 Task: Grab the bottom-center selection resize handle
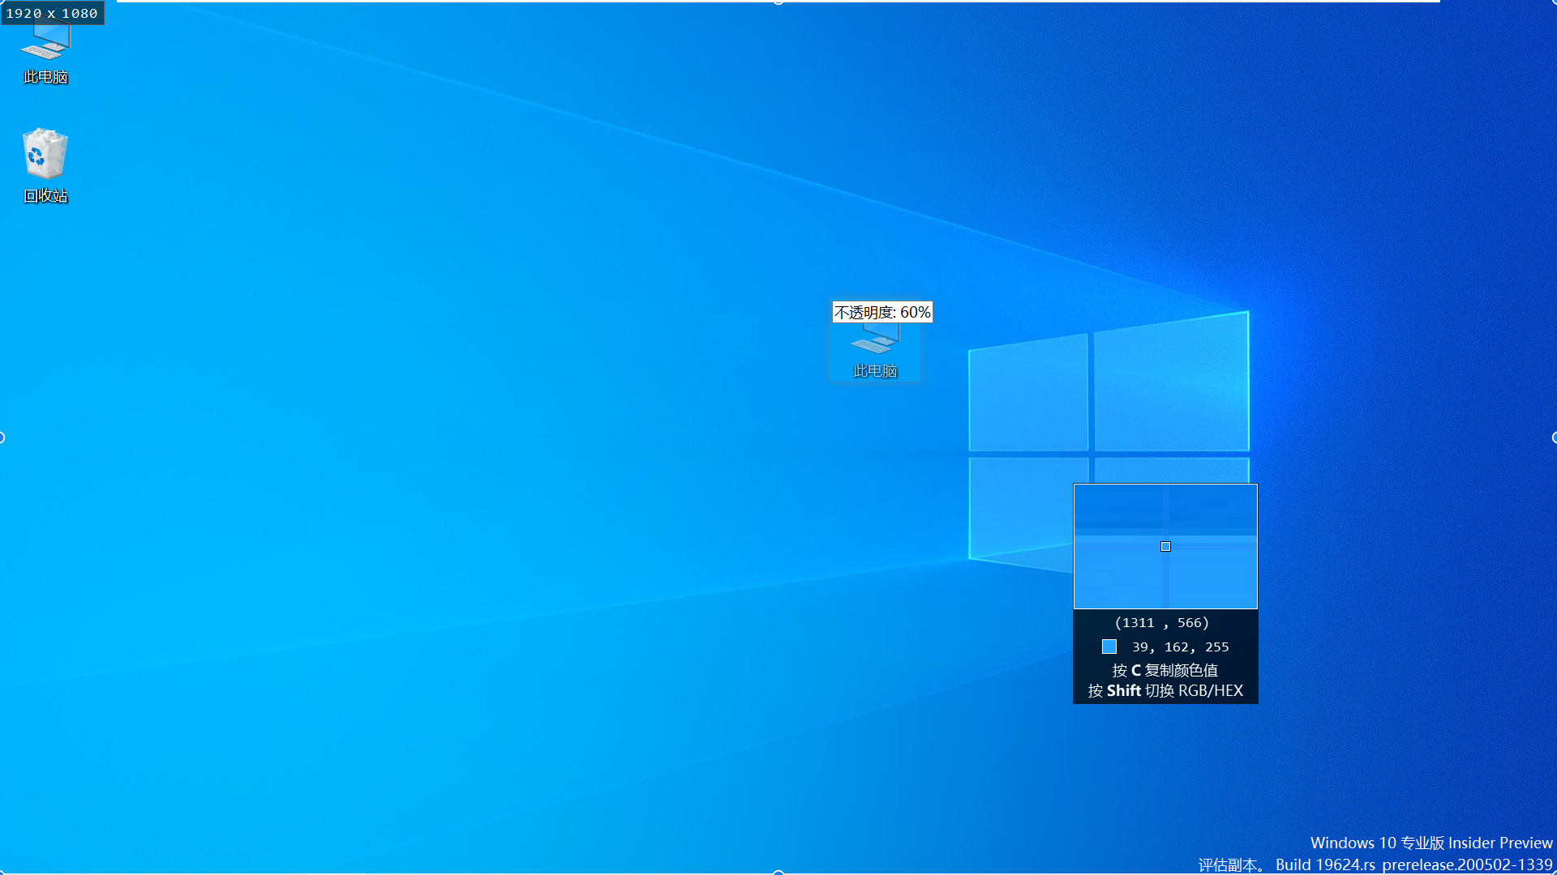(778, 873)
